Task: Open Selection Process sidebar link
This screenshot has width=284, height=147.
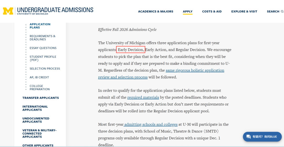Action: coord(45,69)
